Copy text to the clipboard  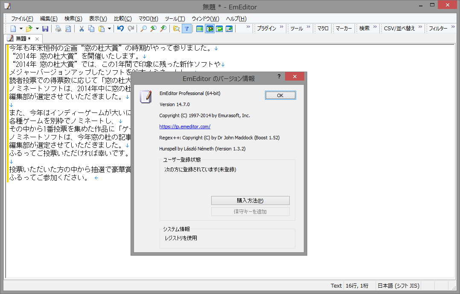coord(91,29)
